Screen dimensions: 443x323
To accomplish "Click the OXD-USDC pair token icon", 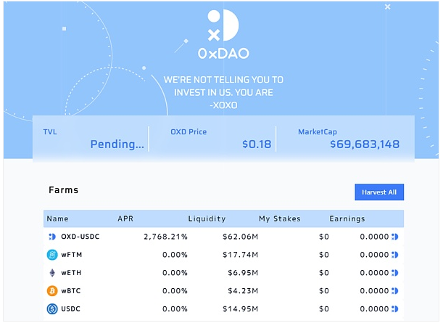I will [52, 237].
